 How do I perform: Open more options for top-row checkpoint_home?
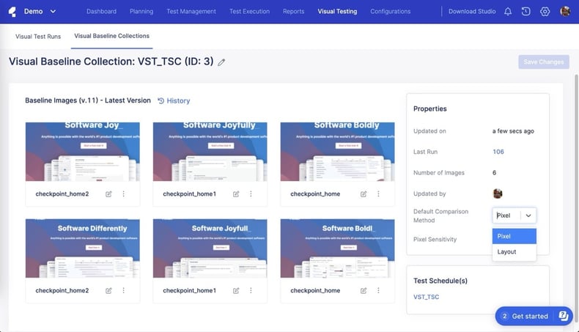point(378,194)
